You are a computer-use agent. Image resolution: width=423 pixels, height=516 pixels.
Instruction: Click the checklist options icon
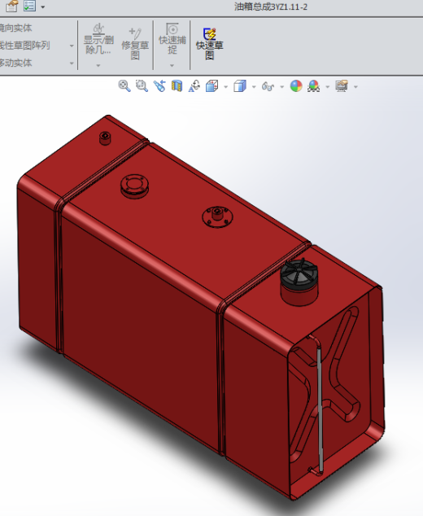29,5
